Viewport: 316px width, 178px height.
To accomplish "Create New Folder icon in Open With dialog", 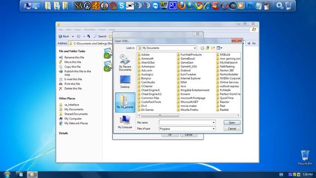I will pyautogui.click(x=213, y=48).
